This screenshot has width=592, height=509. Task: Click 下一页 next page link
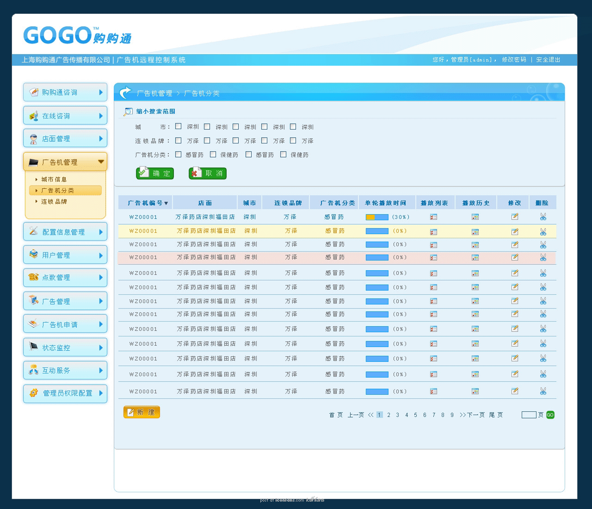click(476, 415)
